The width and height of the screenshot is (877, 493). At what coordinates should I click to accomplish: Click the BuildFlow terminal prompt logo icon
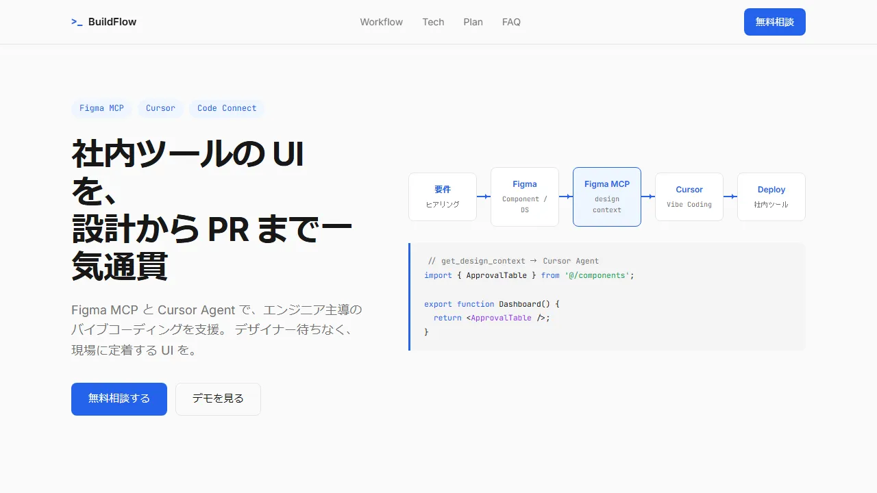click(x=77, y=22)
